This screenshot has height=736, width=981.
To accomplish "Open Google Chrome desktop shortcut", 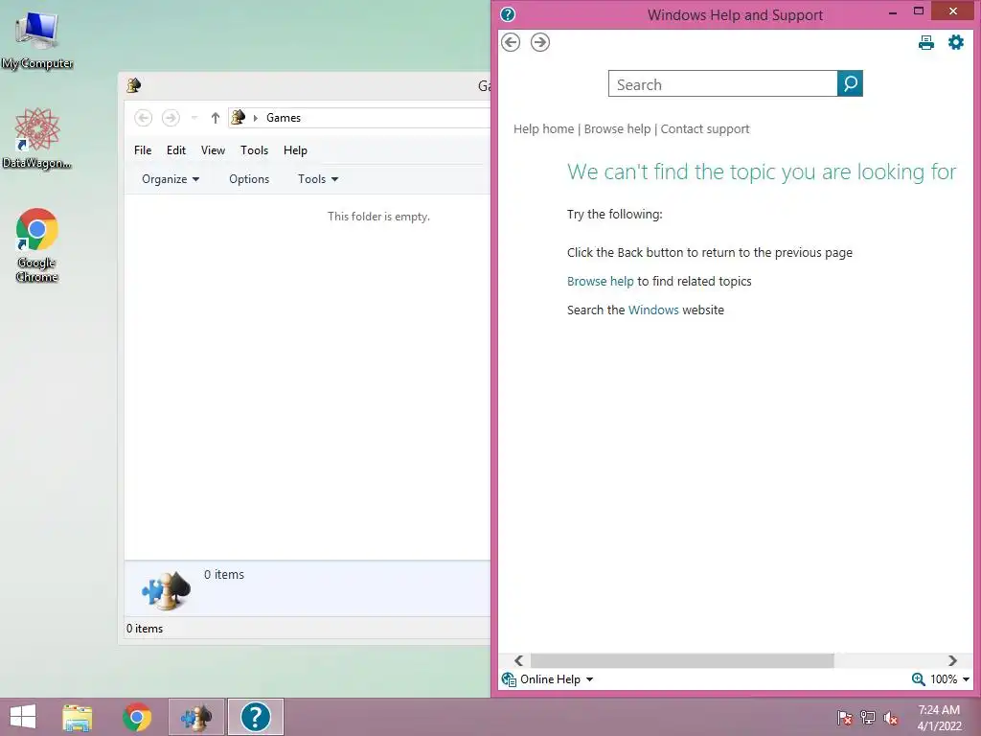I will click(x=37, y=245).
